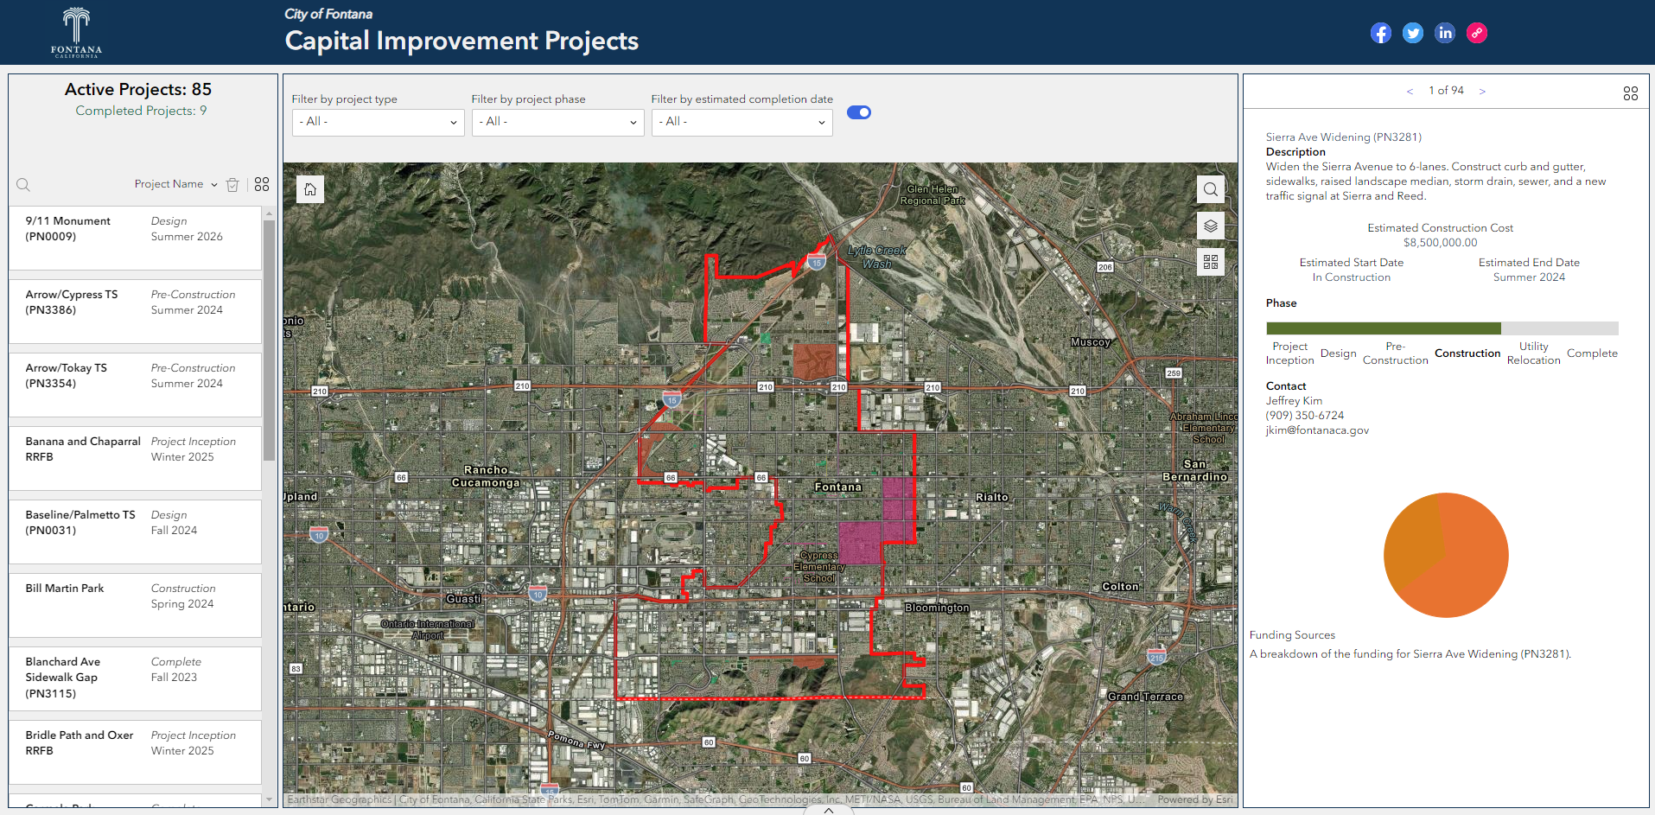Click the funding sources pie chart
Image resolution: width=1655 pixels, height=815 pixels.
[x=1446, y=555]
